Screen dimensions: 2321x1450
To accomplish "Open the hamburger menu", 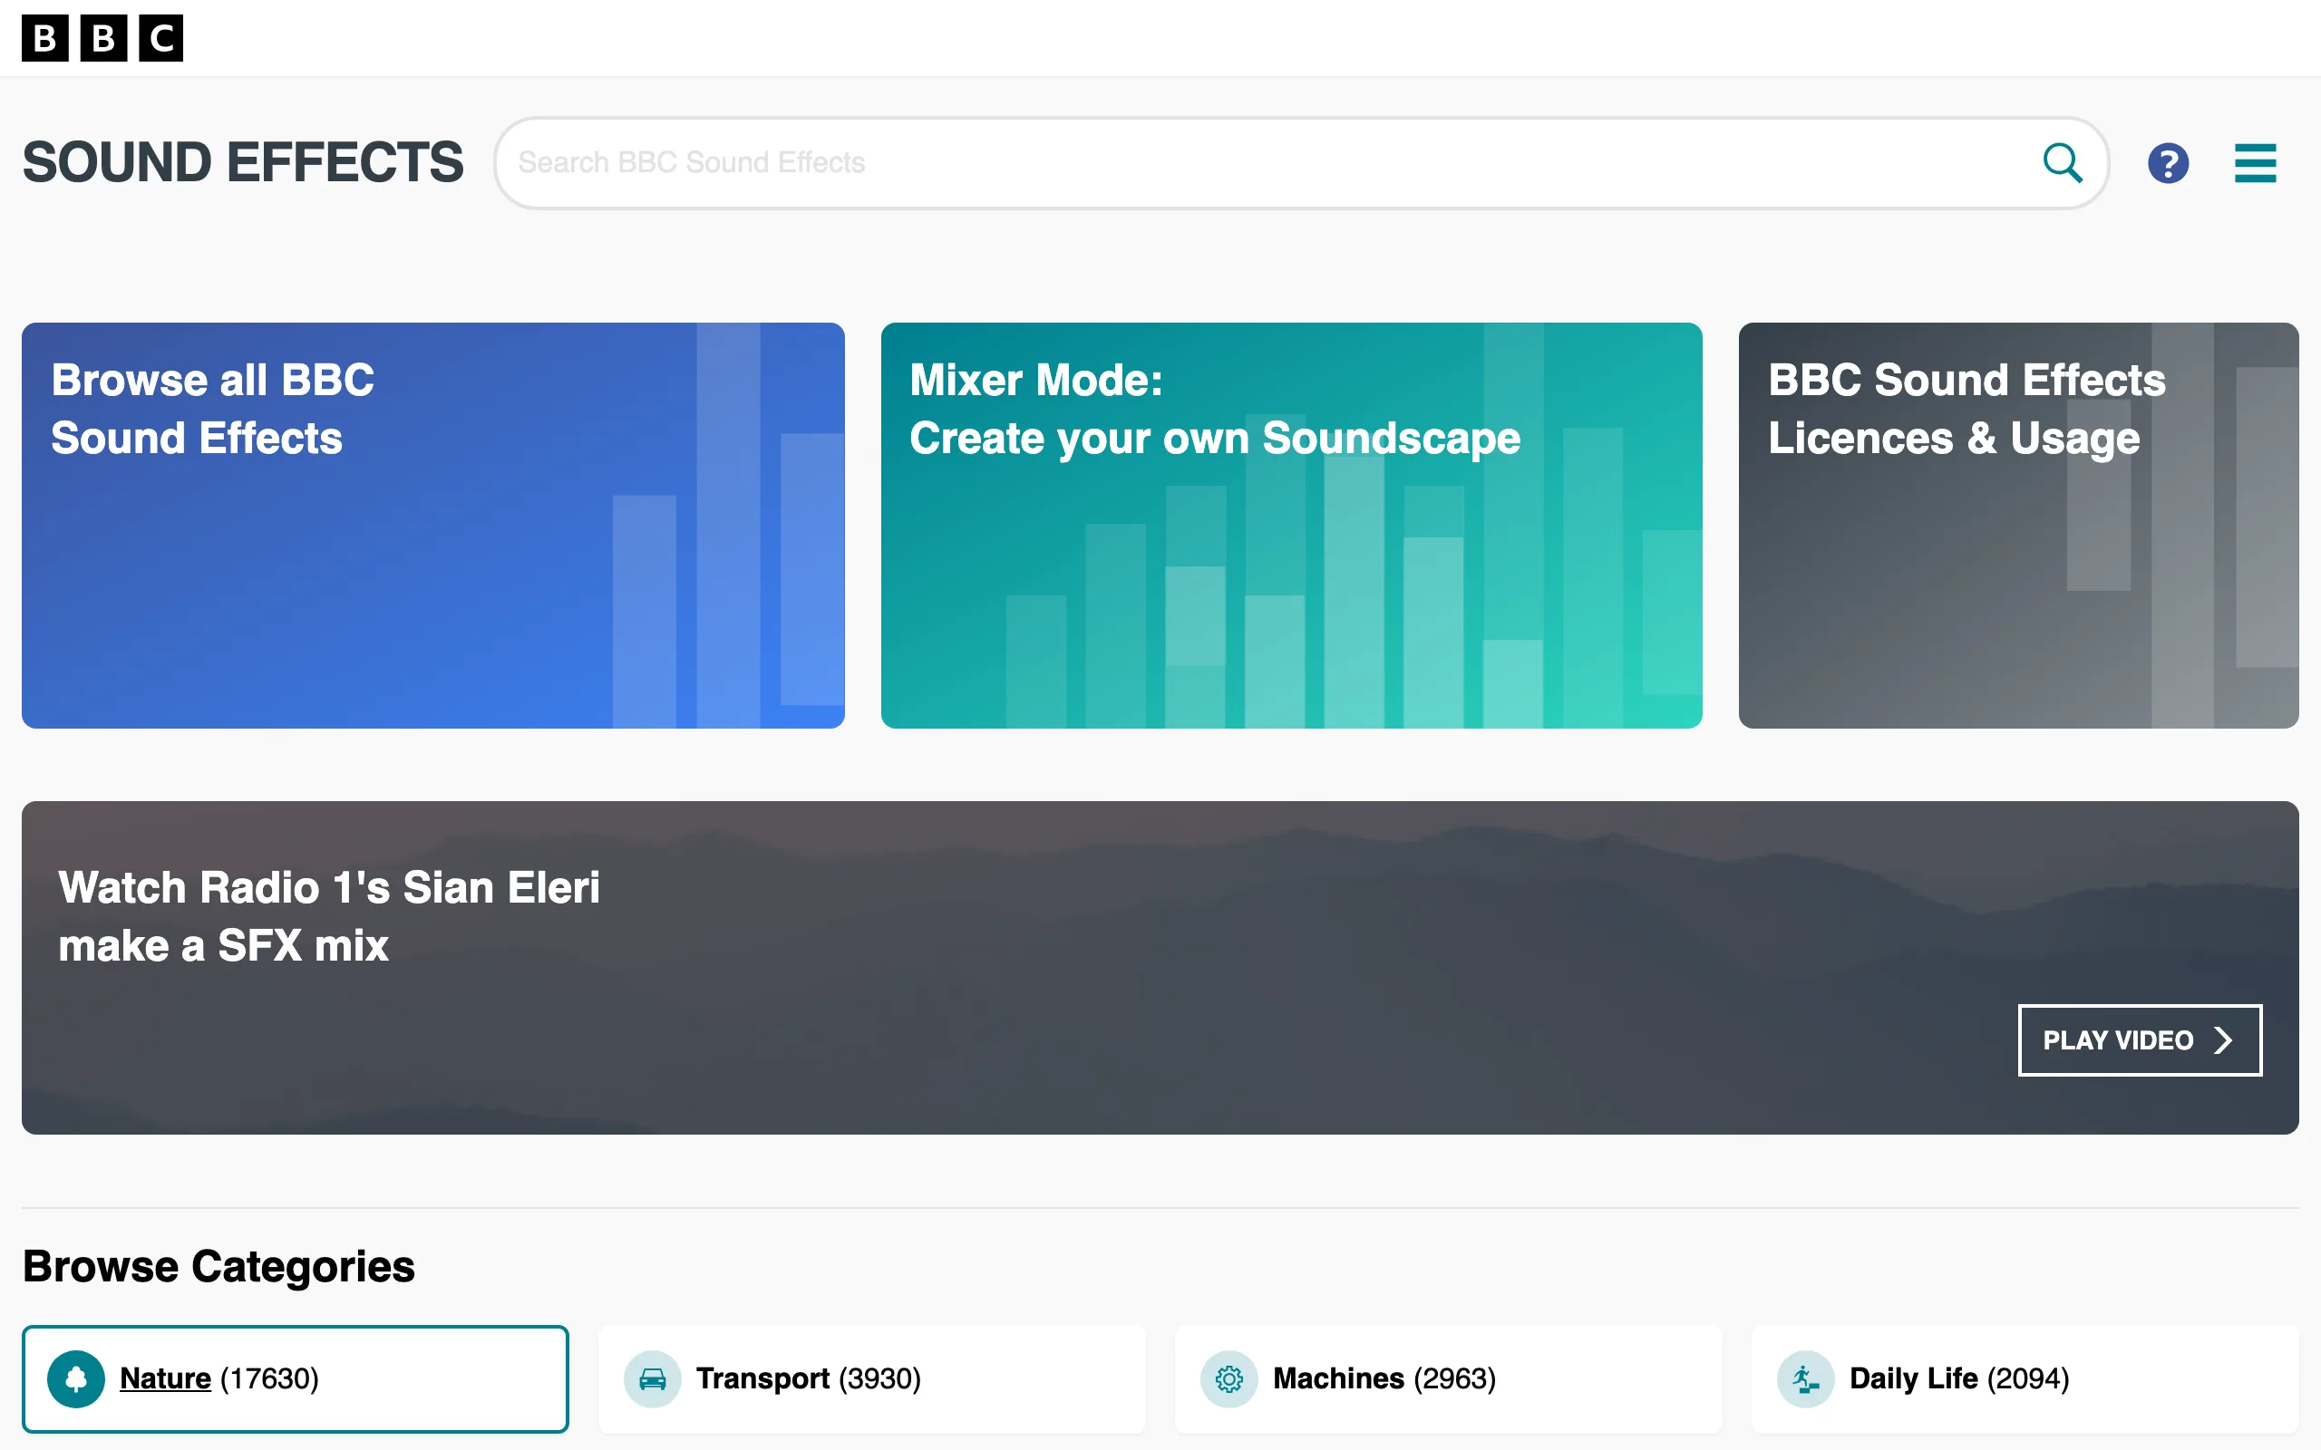I will point(2255,163).
